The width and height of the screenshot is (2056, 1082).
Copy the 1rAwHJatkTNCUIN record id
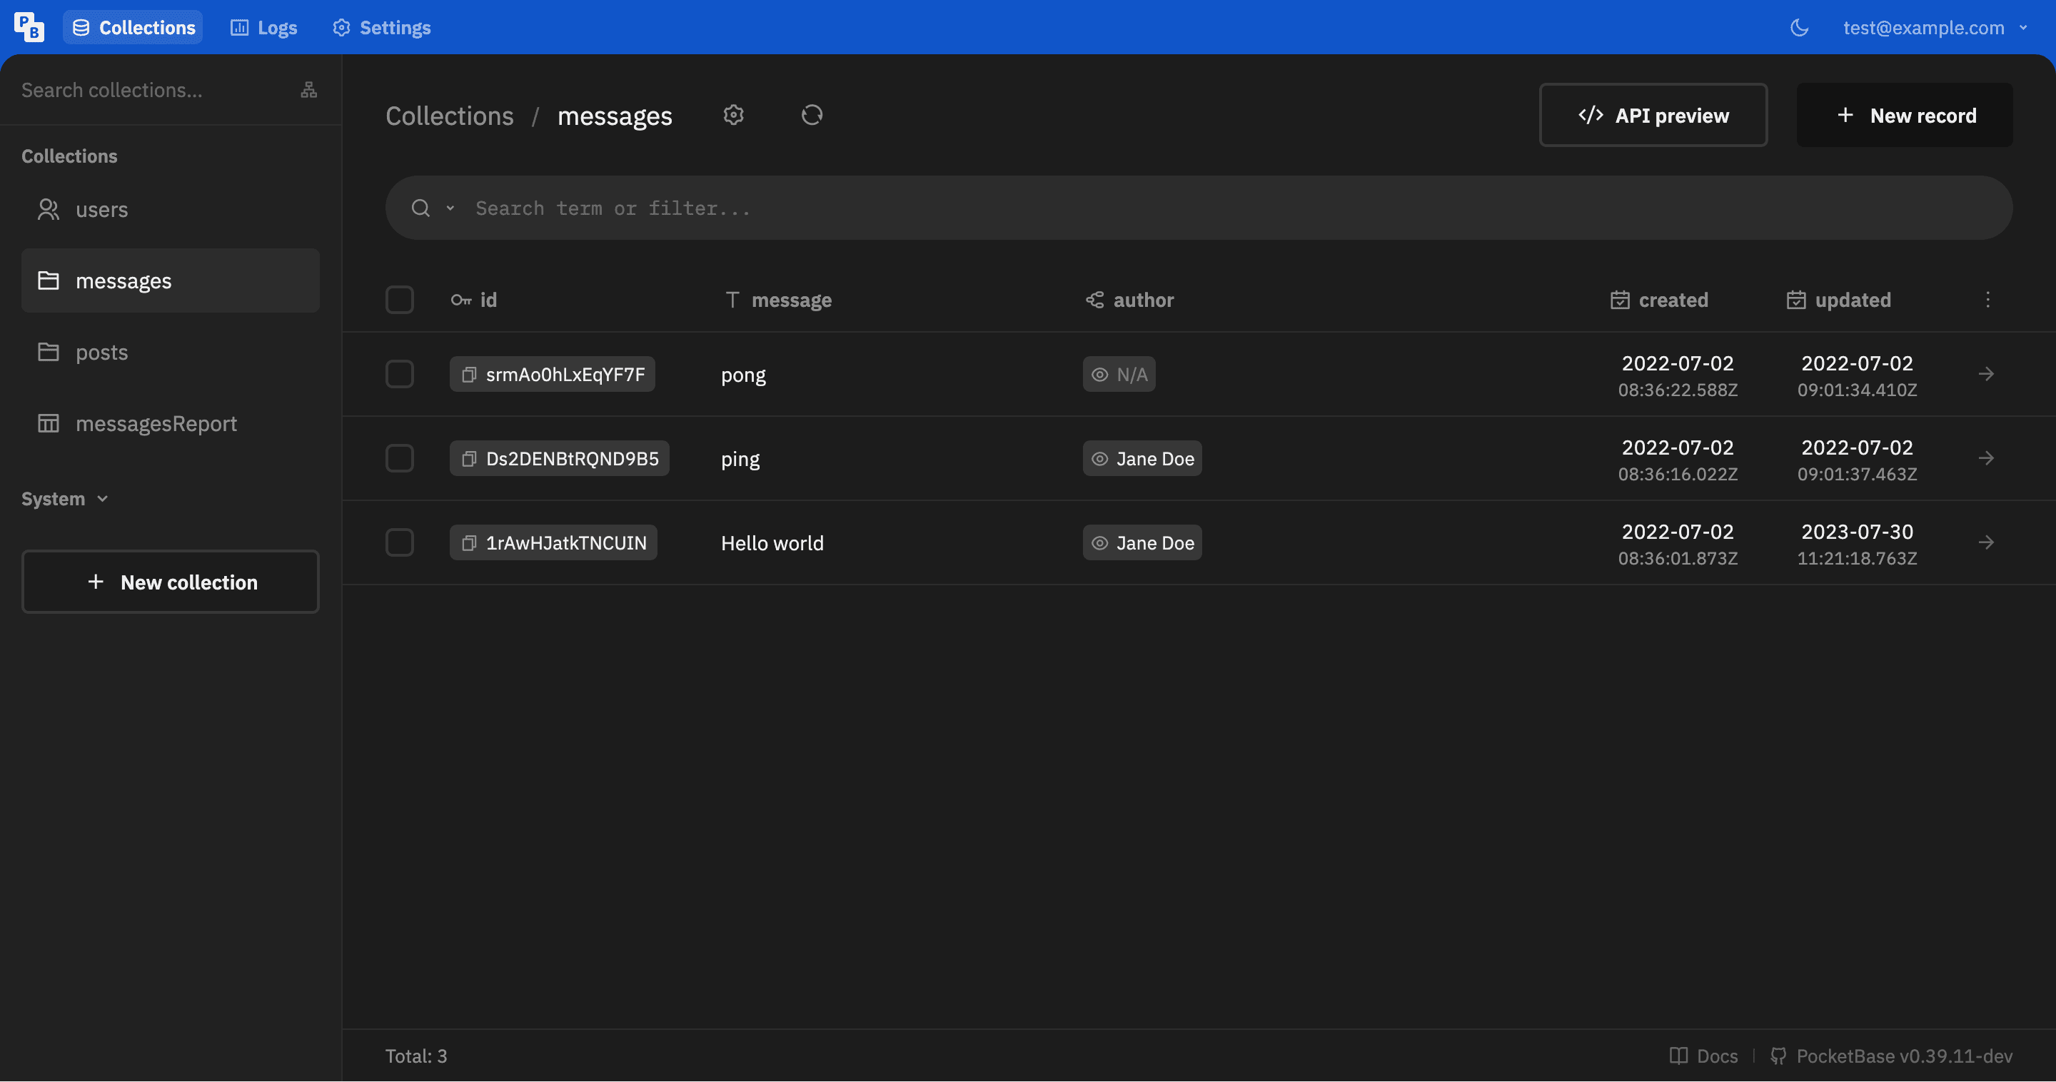[x=469, y=542]
